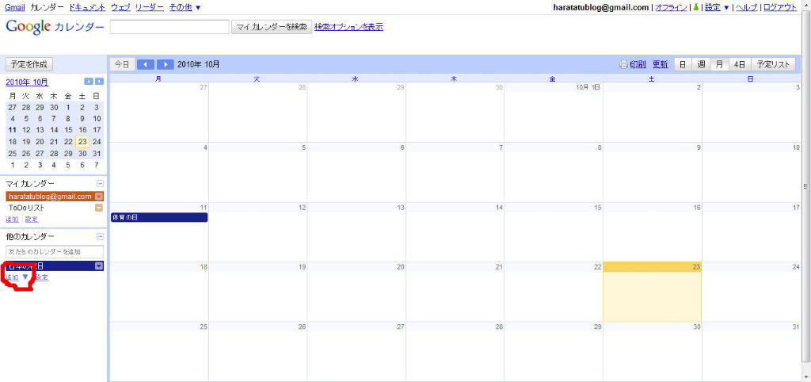
Task: Switch to 予定リスト view tab
Action: click(773, 65)
